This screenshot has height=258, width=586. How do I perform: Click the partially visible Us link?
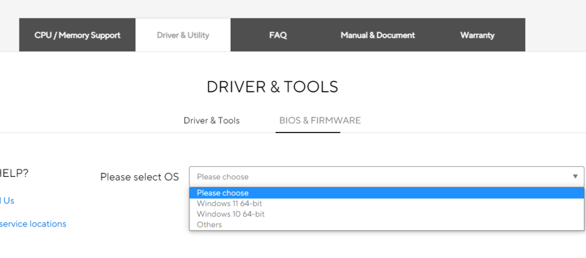pyautogui.click(x=7, y=200)
